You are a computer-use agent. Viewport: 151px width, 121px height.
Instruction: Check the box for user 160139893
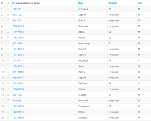coord(8,49)
